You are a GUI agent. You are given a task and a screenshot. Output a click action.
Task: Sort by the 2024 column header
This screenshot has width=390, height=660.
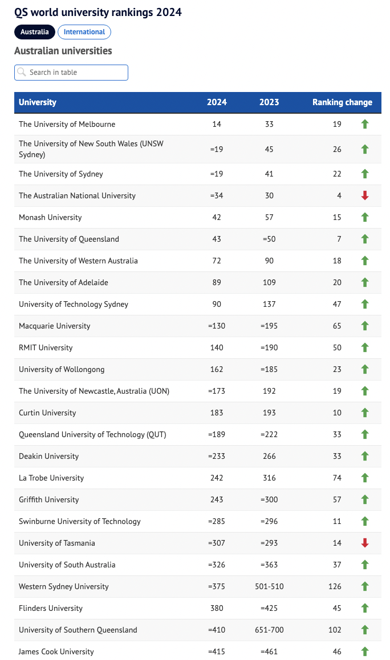tap(217, 102)
